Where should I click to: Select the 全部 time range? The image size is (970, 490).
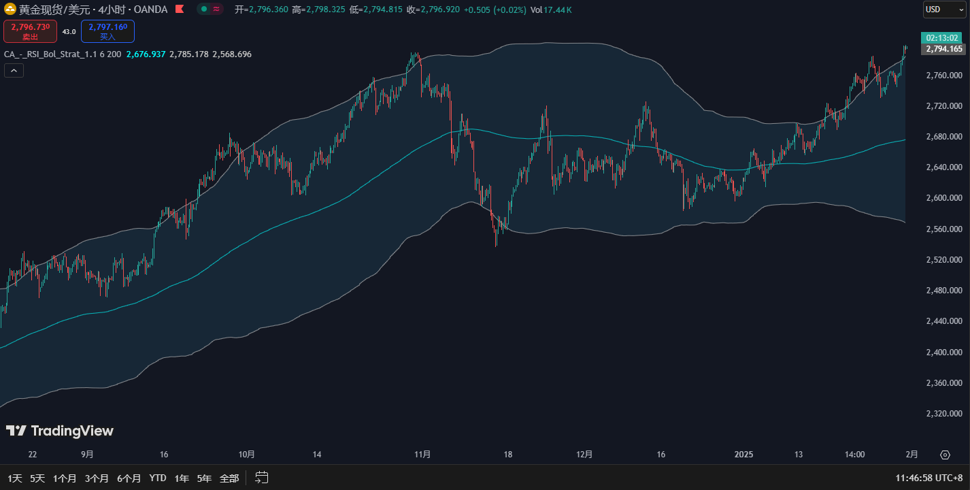click(229, 478)
